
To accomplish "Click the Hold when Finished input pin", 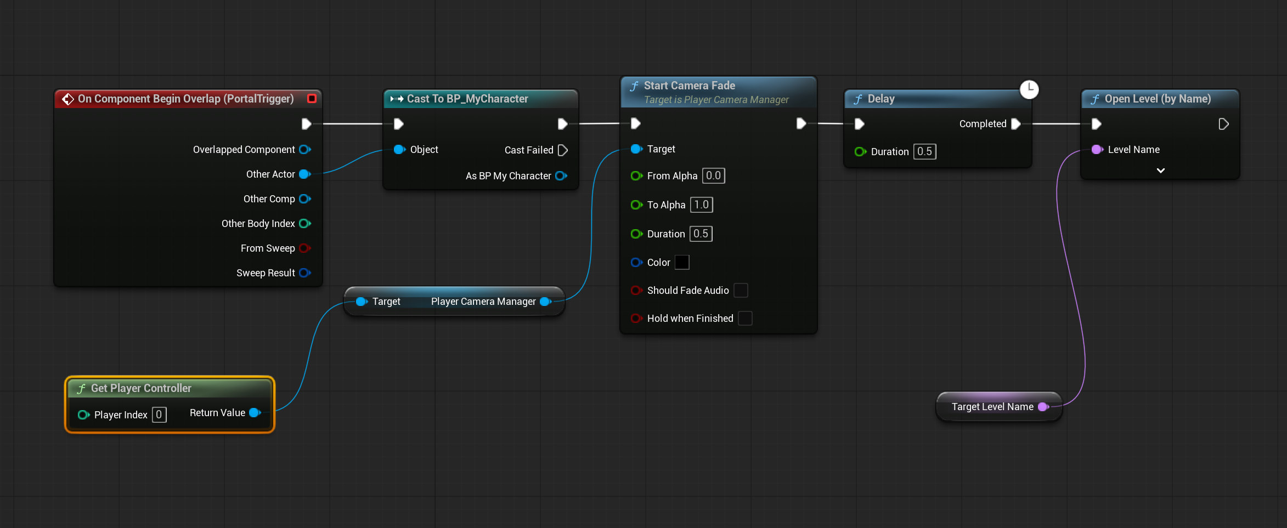I will (x=636, y=319).
